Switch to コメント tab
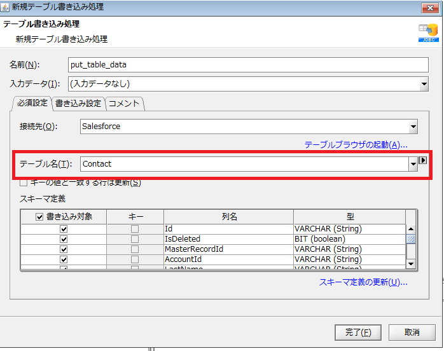The image size is (444, 351). (124, 104)
